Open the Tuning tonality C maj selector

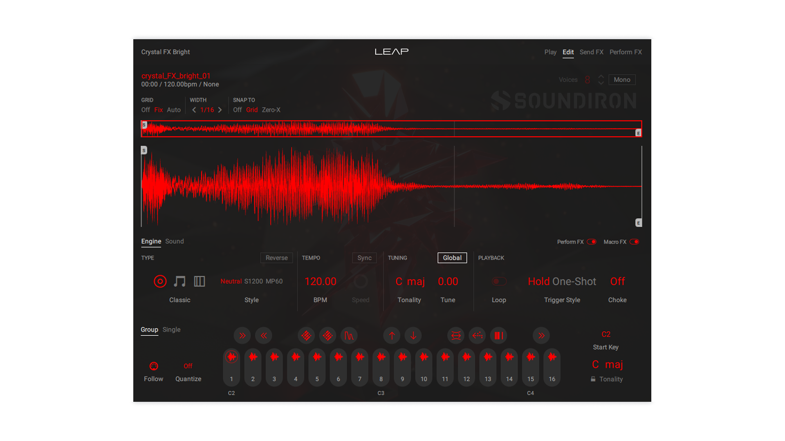410,281
